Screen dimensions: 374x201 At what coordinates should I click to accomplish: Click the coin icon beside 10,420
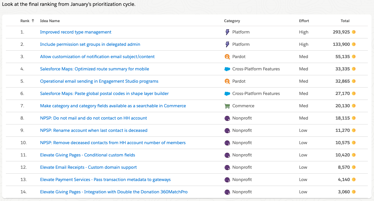(354, 155)
